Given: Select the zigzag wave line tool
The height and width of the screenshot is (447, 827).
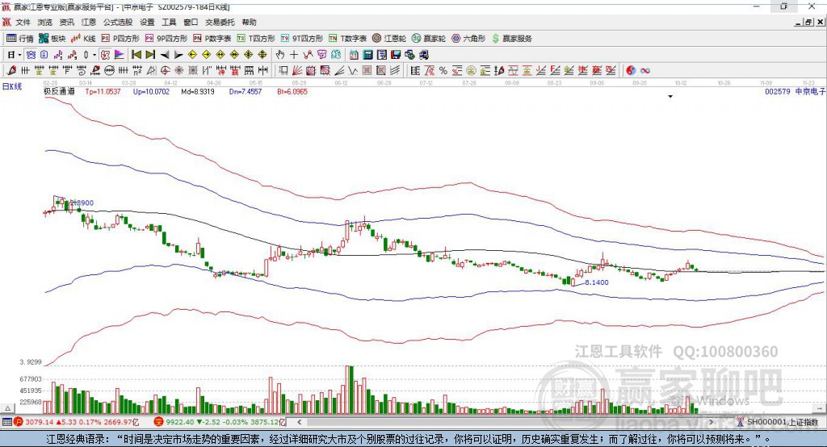Looking at the screenshot, I should [352, 70].
